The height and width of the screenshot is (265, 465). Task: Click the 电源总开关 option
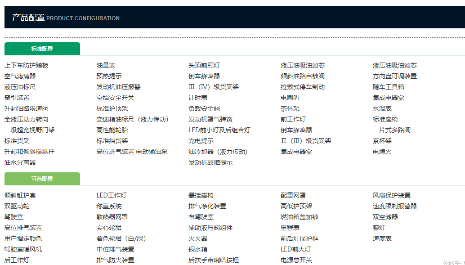point(296,260)
